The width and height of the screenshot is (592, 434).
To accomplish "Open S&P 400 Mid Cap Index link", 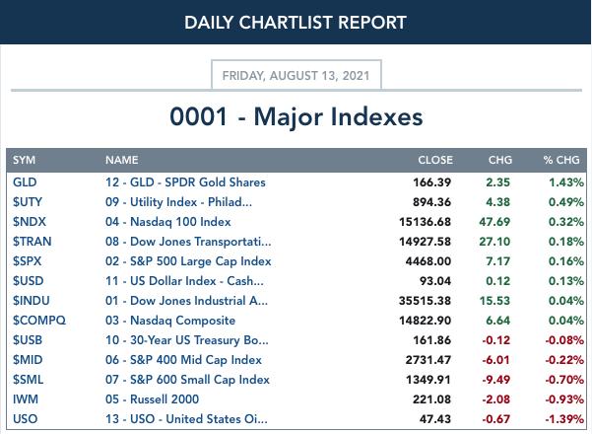I will [183, 359].
